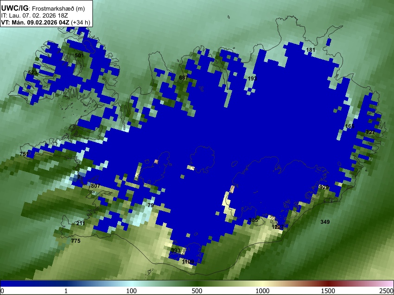Screen dimensions: 394x295
Task: Select the map value 185
Action: tap(253, 220)
